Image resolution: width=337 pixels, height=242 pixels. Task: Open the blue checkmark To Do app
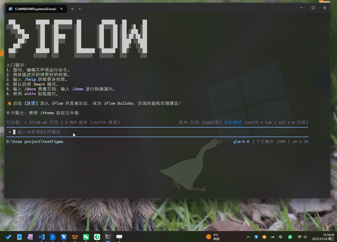coord(8,237)
